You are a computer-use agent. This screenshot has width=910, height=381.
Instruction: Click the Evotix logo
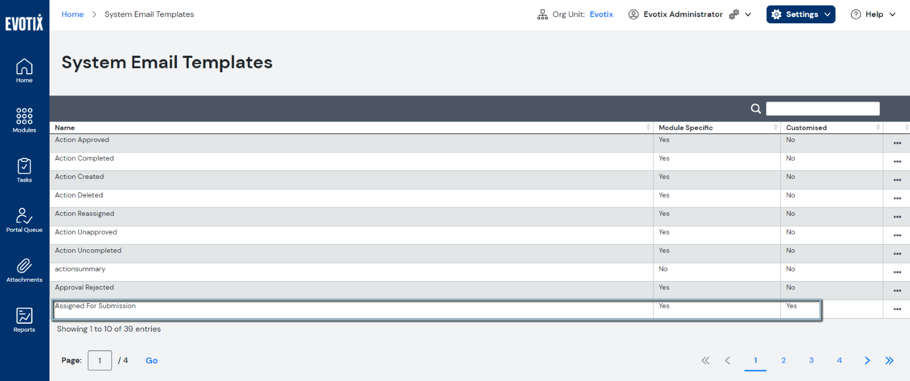click(x=24, y=23)
